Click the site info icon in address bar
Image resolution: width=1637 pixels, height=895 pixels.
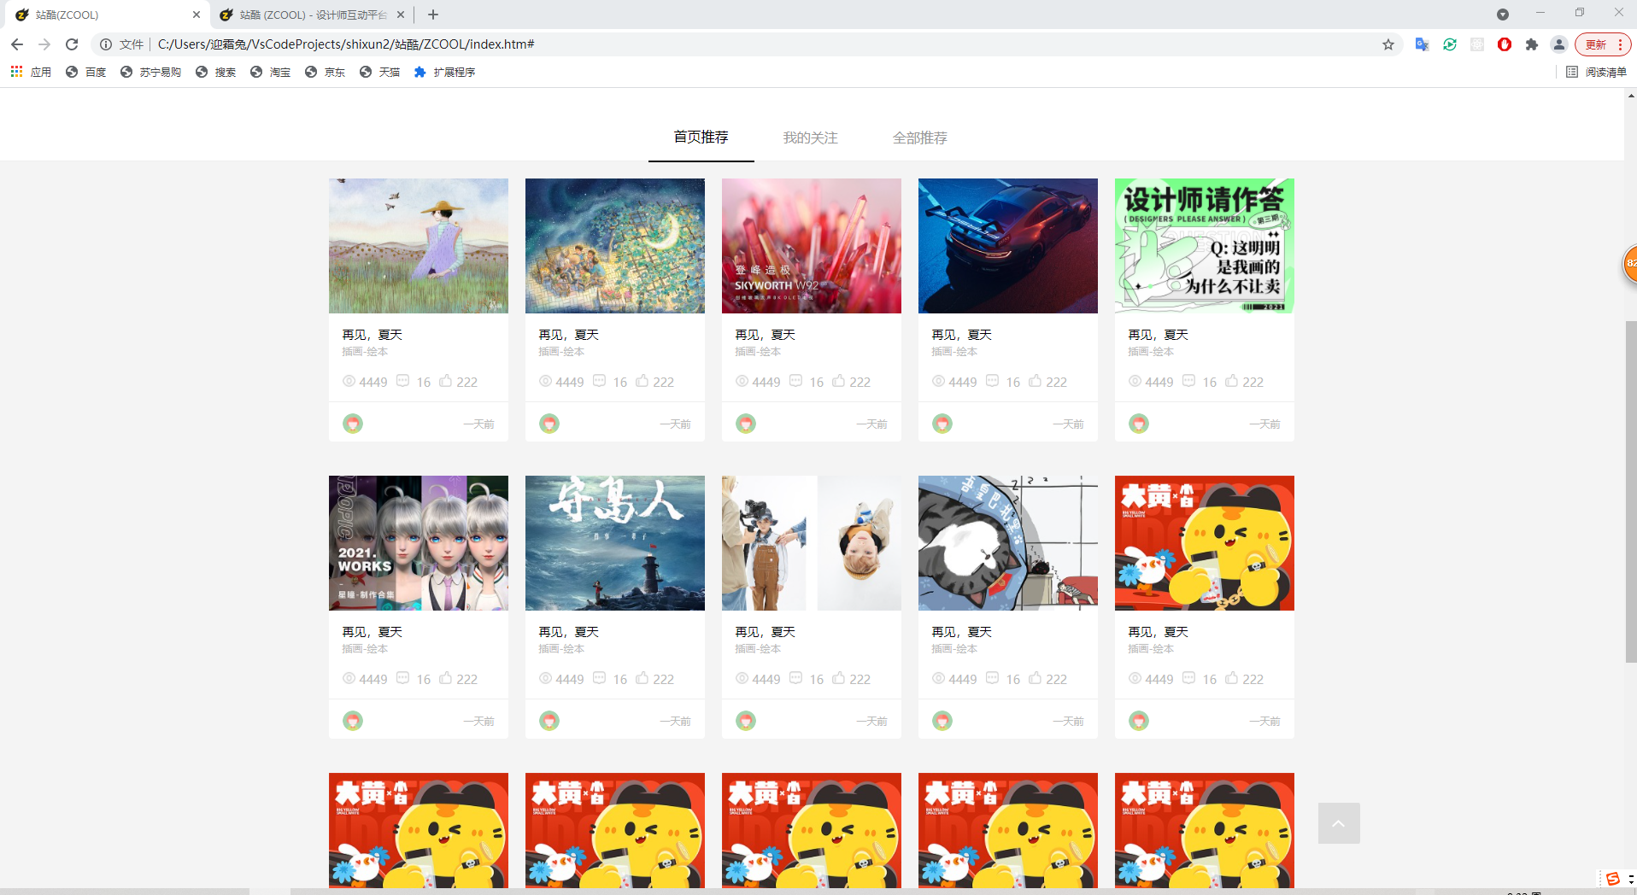click(106, 44)
